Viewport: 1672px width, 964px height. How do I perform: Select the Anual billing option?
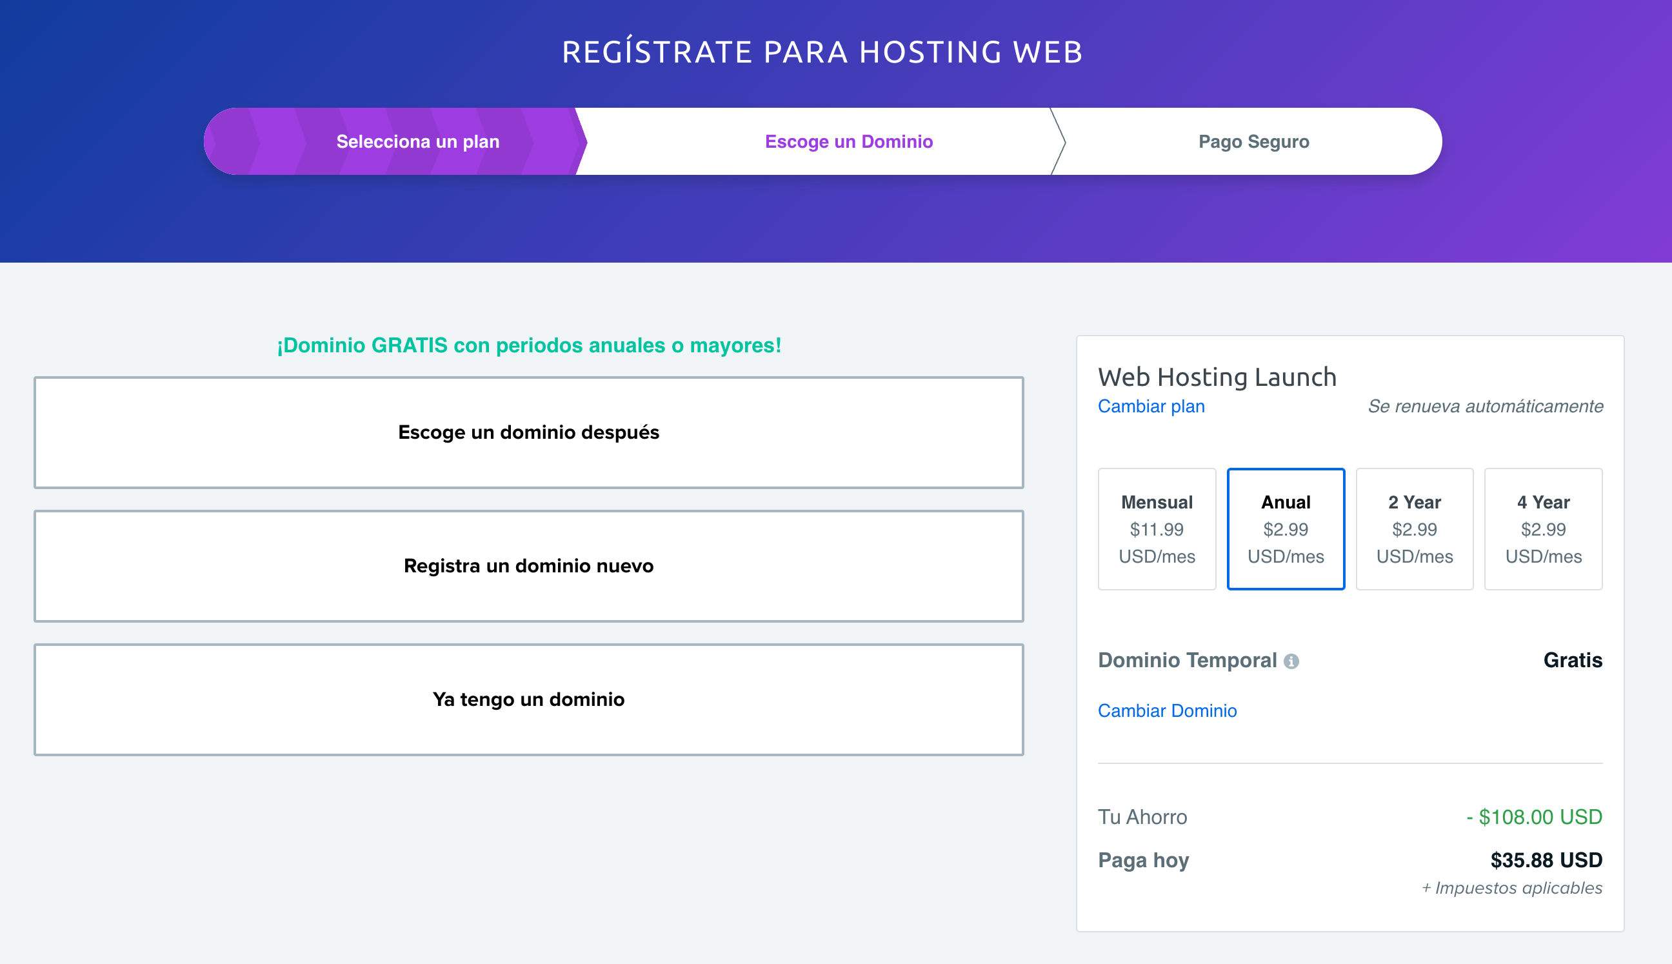pos(1286,528)
